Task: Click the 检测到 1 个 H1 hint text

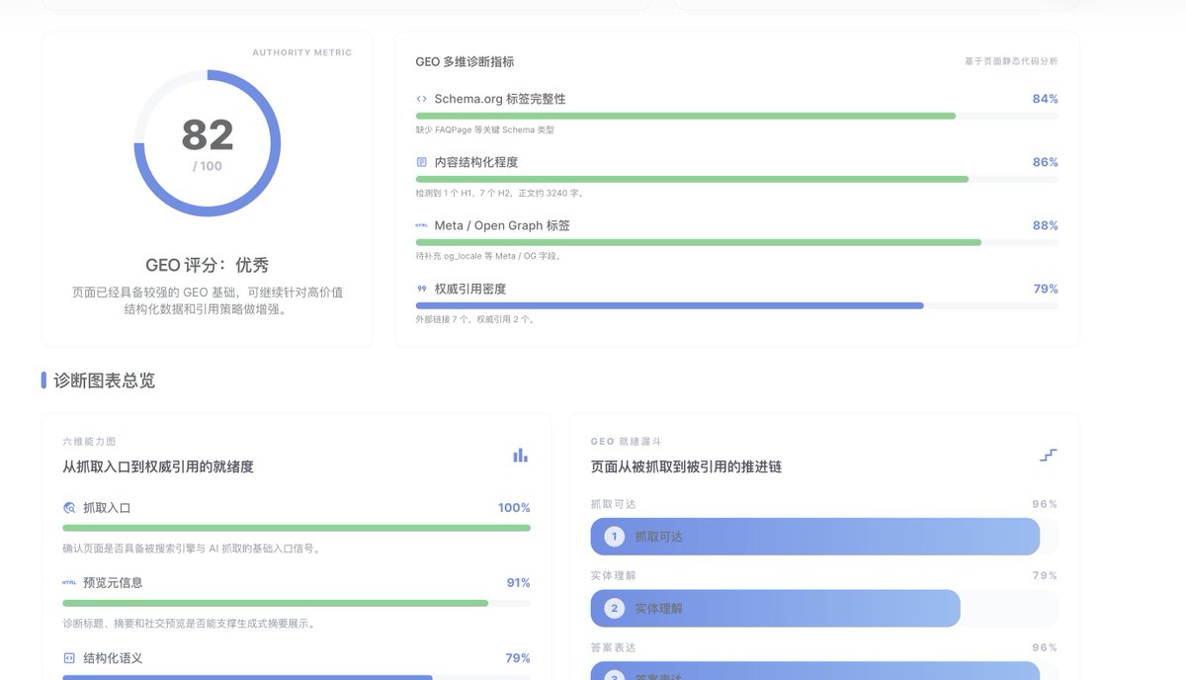Action: [500, 193]
